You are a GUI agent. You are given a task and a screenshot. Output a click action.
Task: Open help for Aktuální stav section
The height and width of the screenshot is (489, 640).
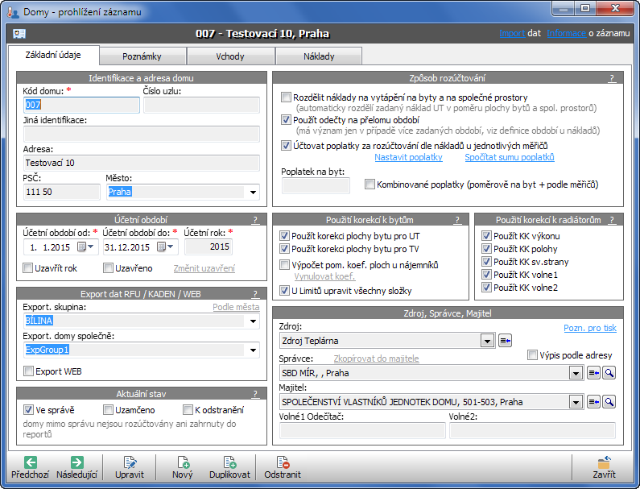(x=255, y=394)
